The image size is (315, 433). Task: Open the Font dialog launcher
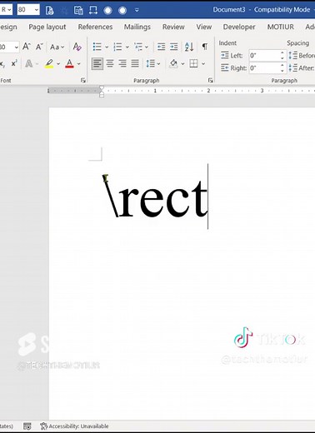pos(82,81)
